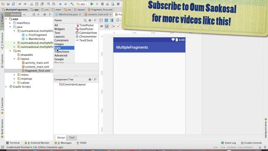
Task: Click the Clear All Constraints icon
Action: pyautogui.click(x=113, y=26)
